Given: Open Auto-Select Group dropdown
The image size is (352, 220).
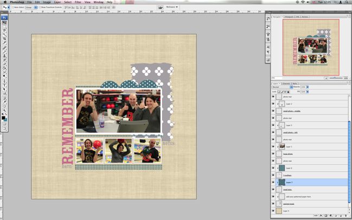Looking at the screenshot, I should pos(31,8).
